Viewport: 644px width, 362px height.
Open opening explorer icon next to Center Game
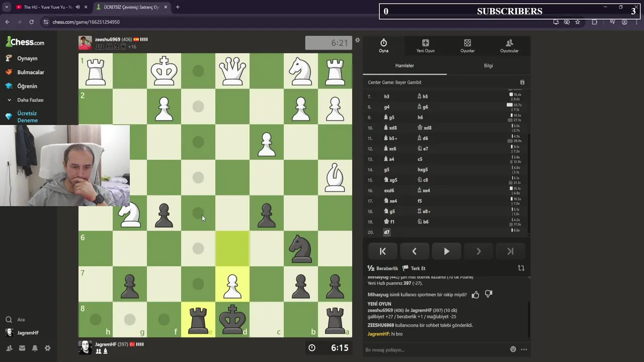522,82
